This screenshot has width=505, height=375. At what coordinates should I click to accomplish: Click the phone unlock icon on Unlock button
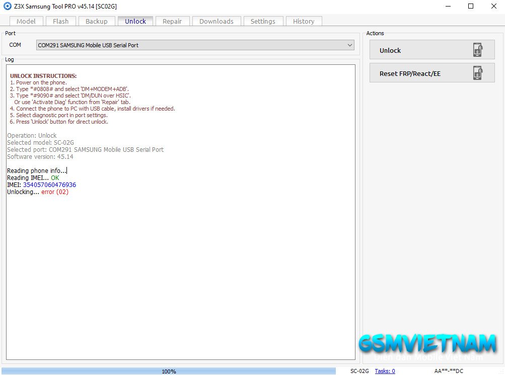[x=478, y=50]
